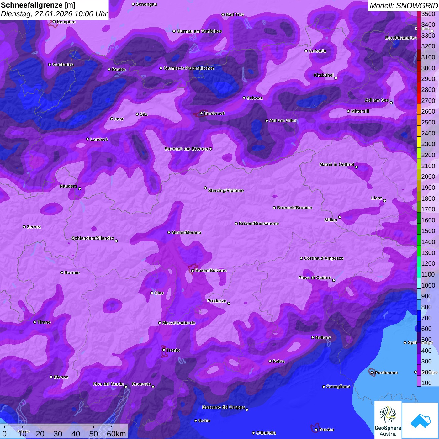
Task: Click the Schneefallgrenze [m] title
Action: click(38, 5)
